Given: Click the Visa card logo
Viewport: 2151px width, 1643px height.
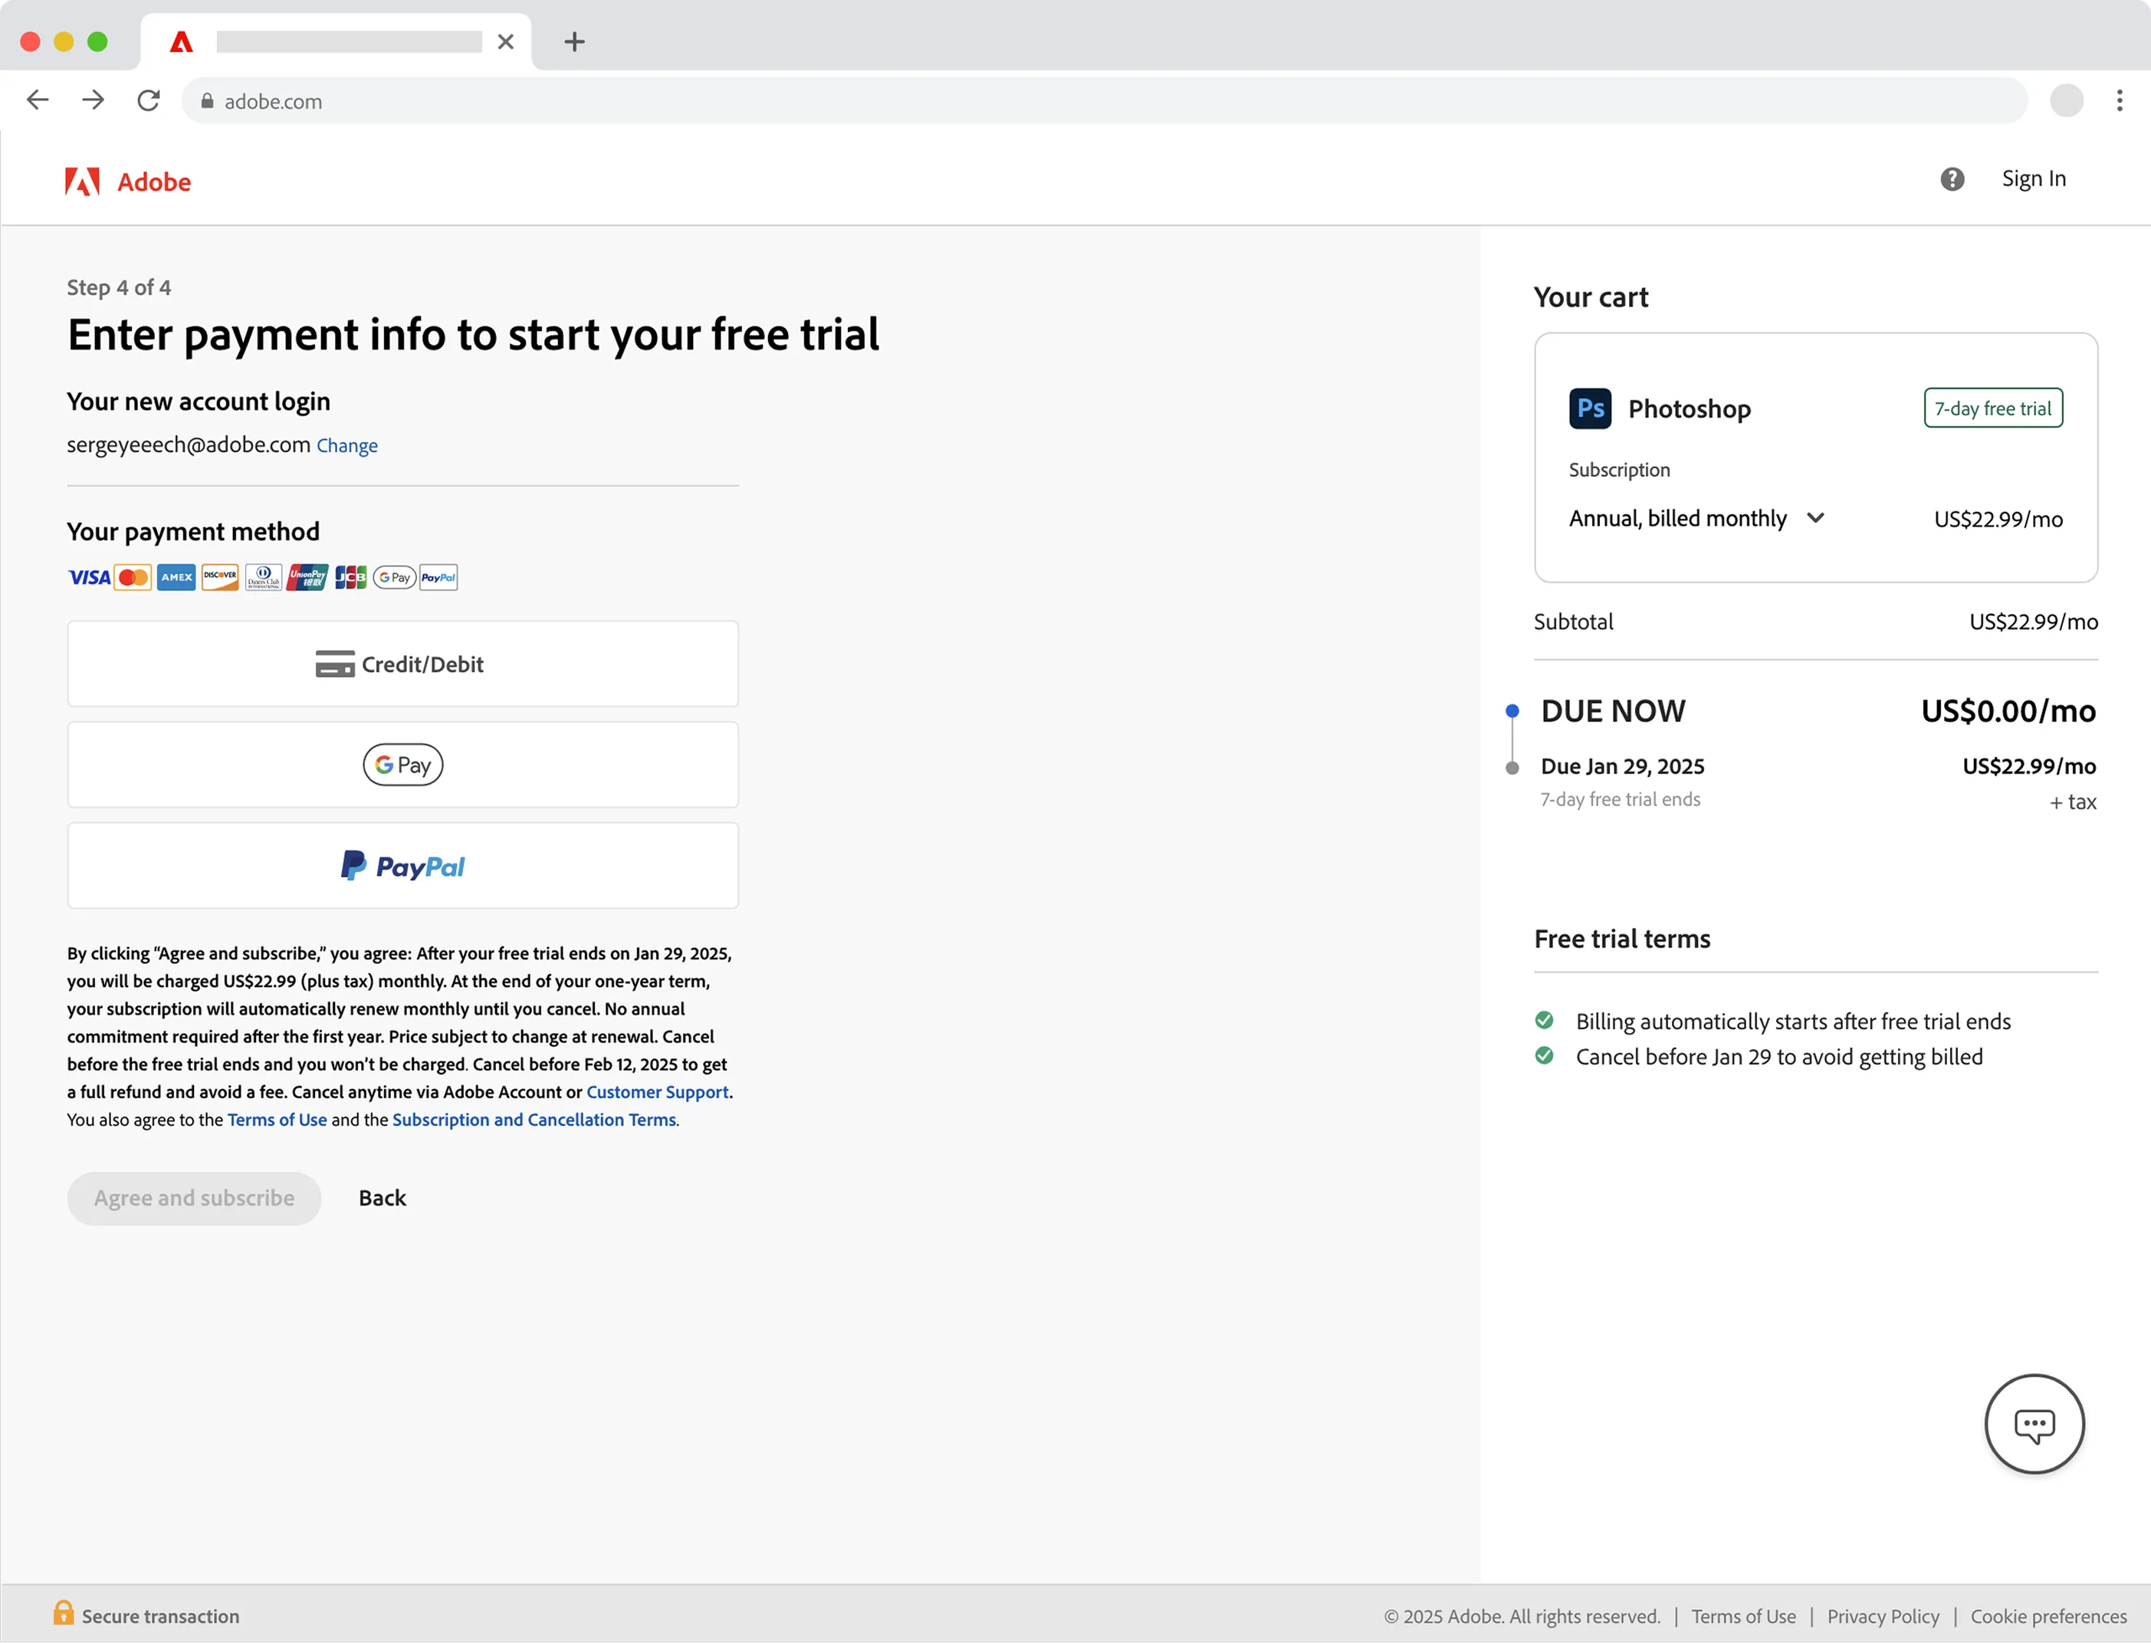Looking at the screenshot, I should pos(89,578).
